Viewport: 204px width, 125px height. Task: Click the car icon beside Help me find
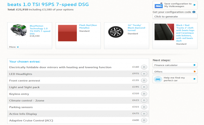tap(158, 79)
